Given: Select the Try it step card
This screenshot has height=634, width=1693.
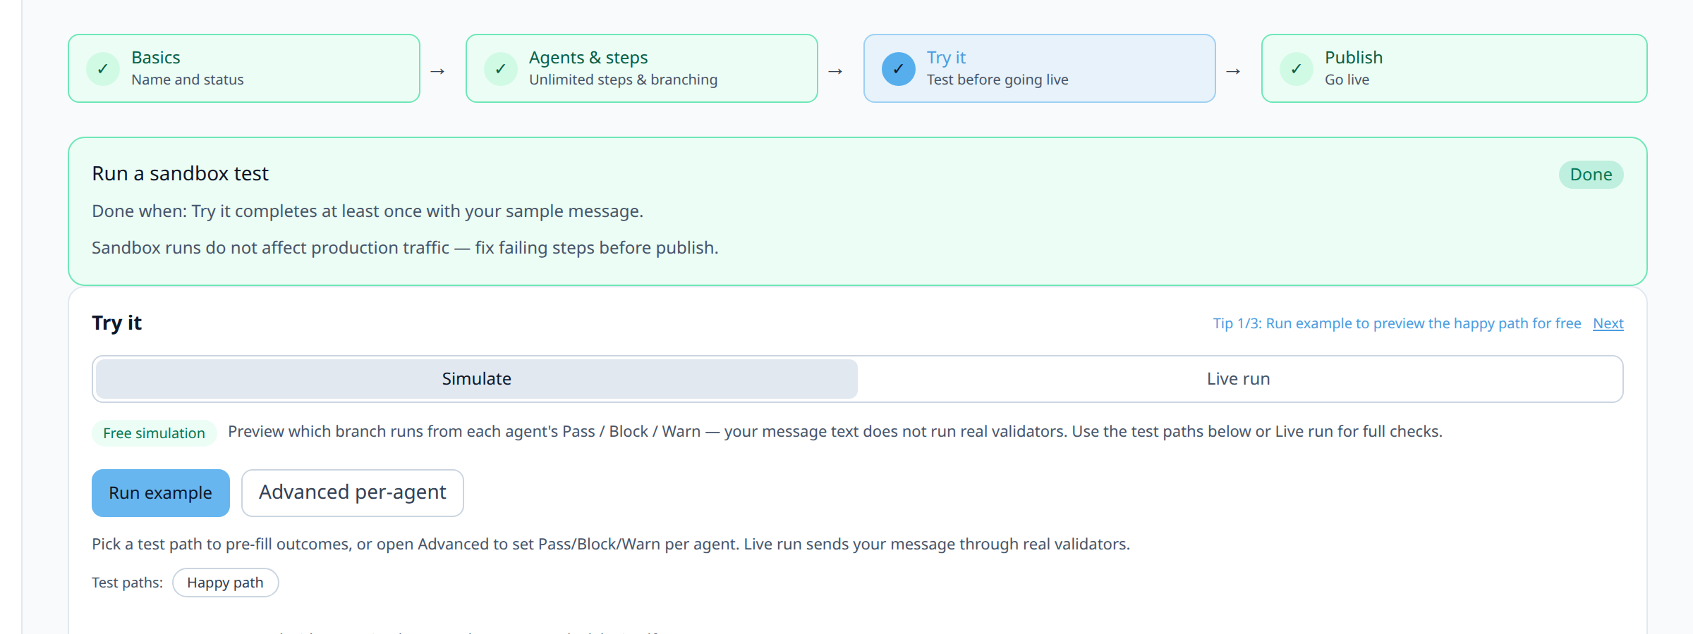Looking at the screenshot, I should coord(1040,68).
